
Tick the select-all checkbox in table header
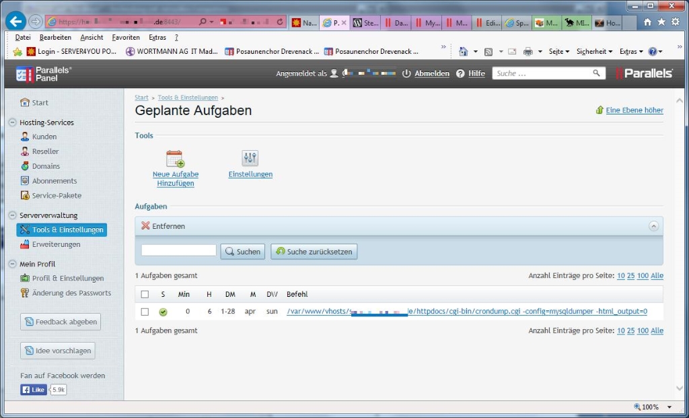(x=145, y=294)
